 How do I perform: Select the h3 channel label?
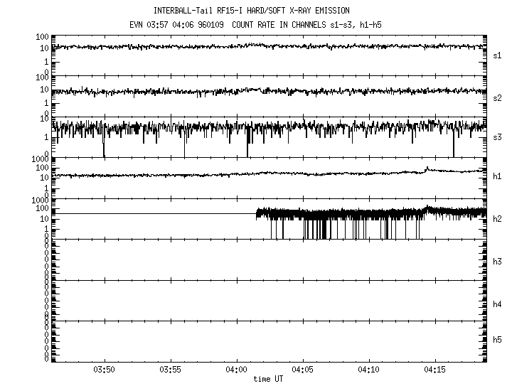click(x=498, y=262)
